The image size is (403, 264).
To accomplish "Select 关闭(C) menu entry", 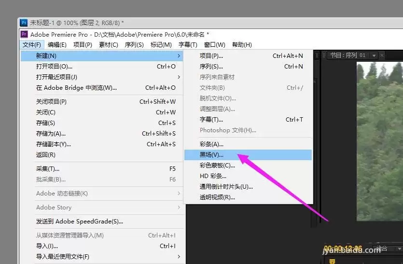I will click(x=102, y=112).
